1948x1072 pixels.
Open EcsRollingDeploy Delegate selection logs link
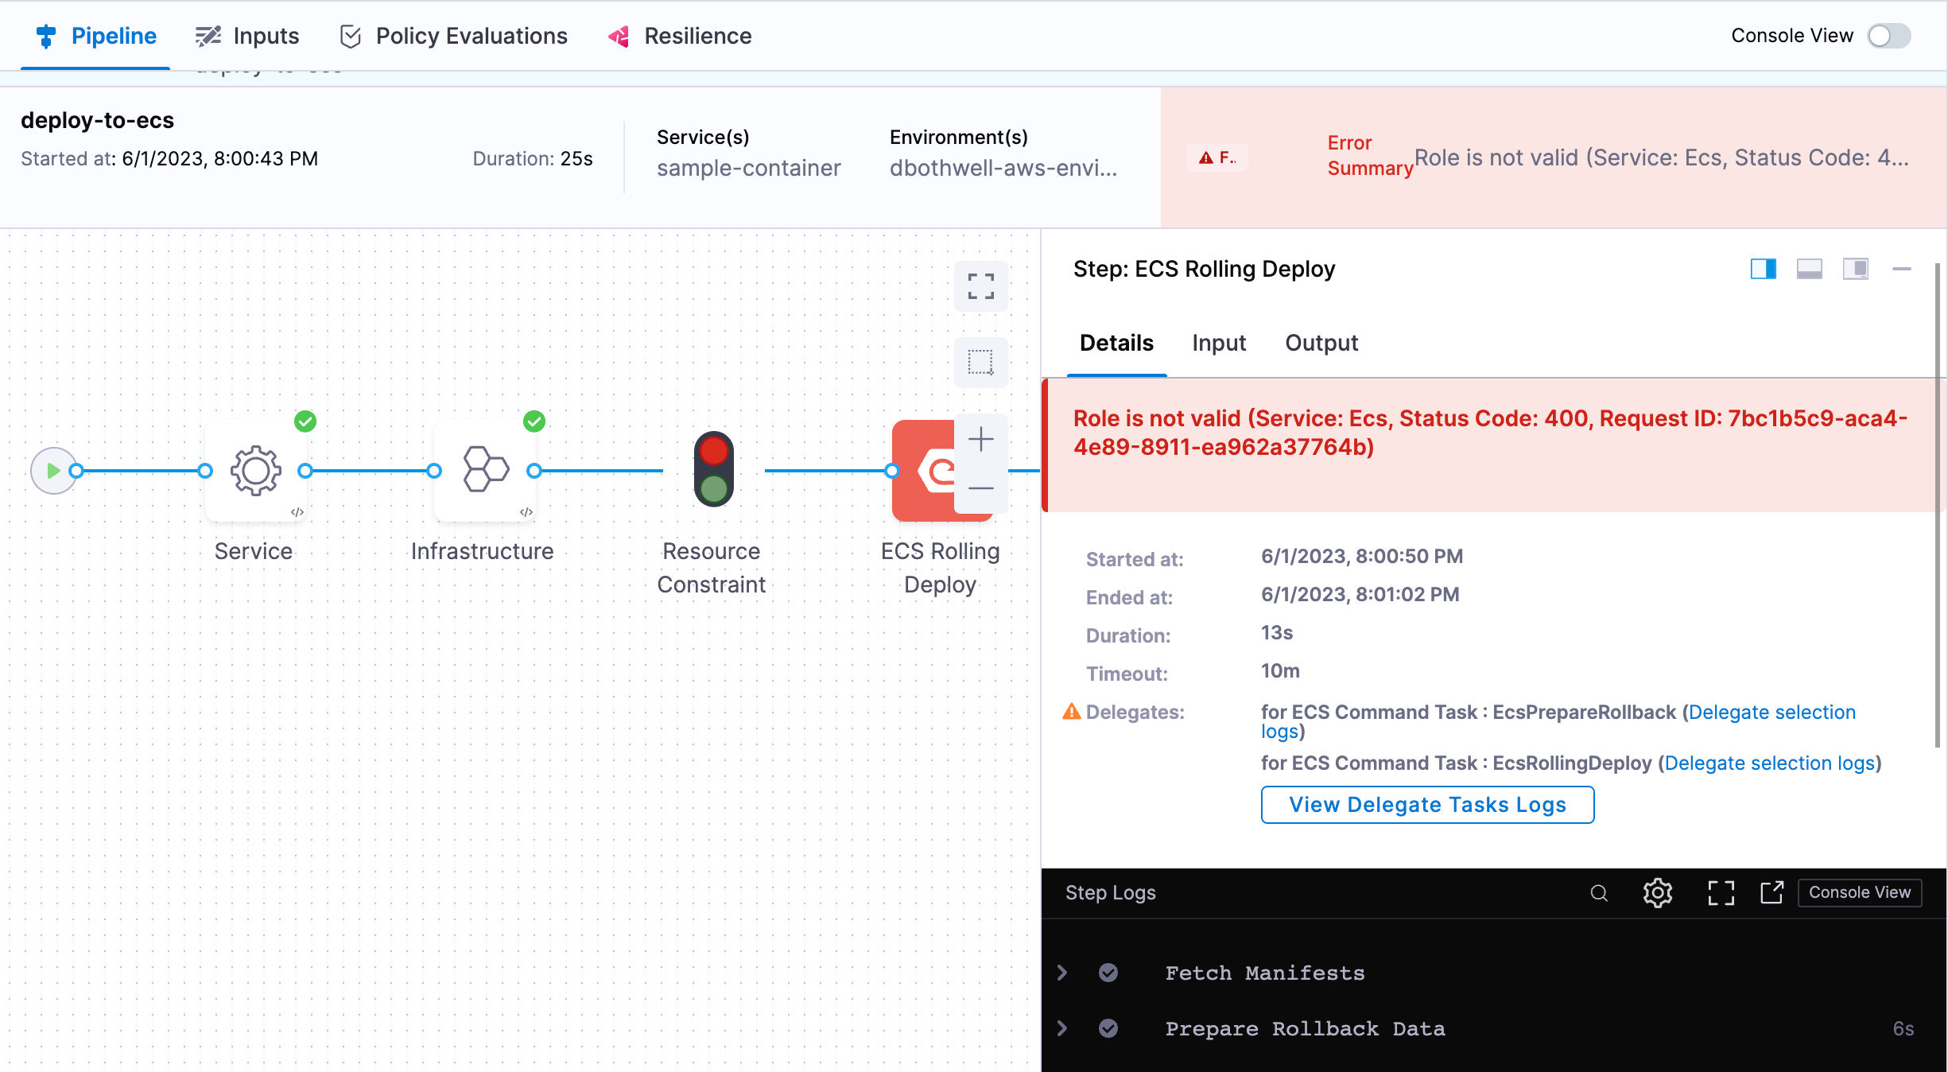click(1770, 763)
